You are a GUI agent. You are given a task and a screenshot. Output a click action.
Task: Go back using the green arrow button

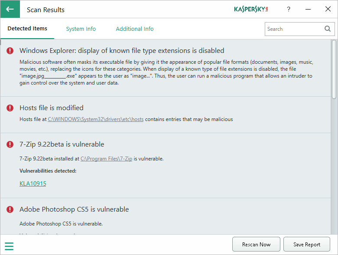[x=10, y=9]
